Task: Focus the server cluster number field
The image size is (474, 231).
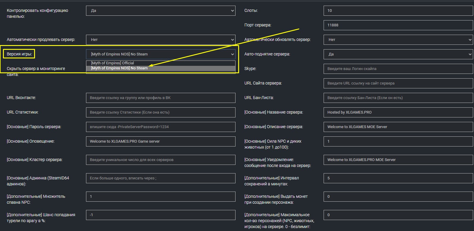Action: click(160, 160)
